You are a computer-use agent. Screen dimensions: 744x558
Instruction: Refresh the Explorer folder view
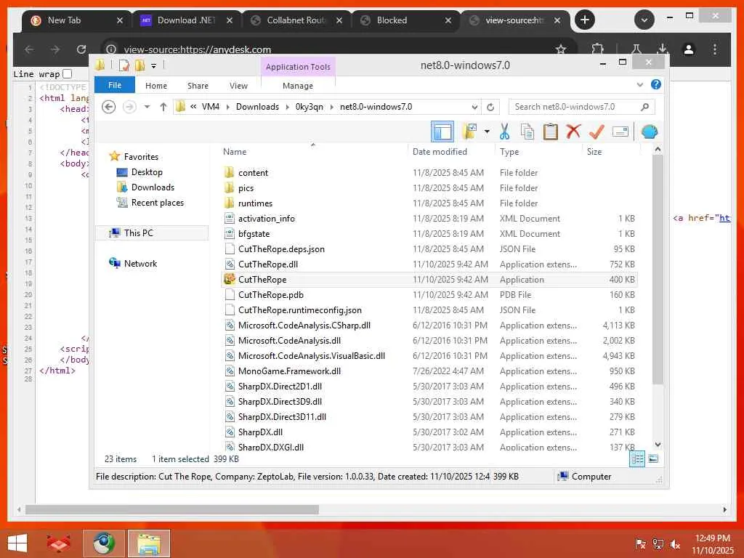pyautogui.click(x=490, y=107)
